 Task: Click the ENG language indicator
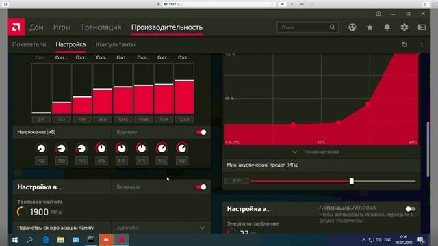[x=388, y=240]
